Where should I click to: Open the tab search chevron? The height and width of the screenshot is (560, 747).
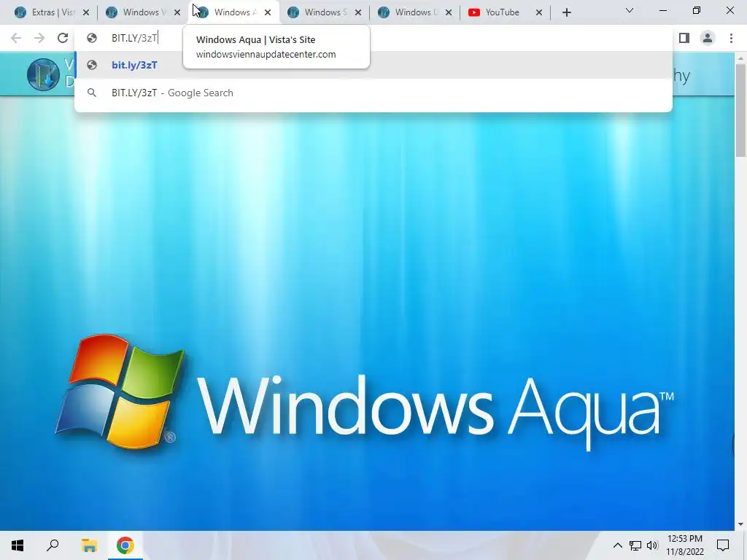630,10
